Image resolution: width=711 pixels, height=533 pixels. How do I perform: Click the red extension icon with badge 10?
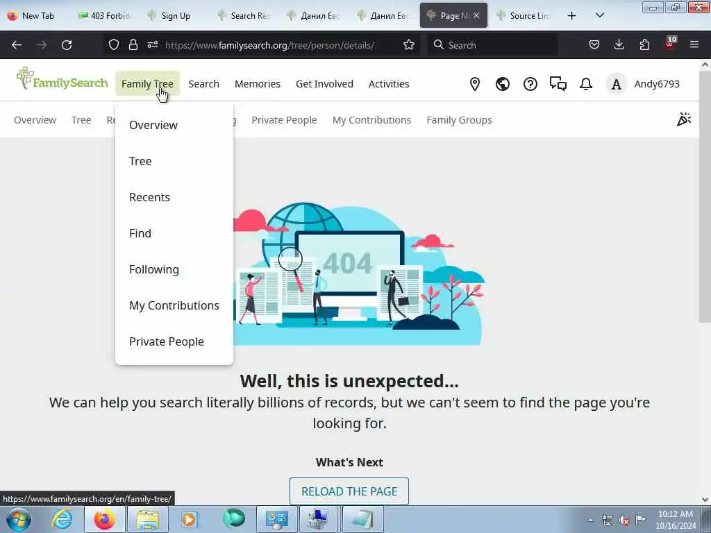pos(670,44)
